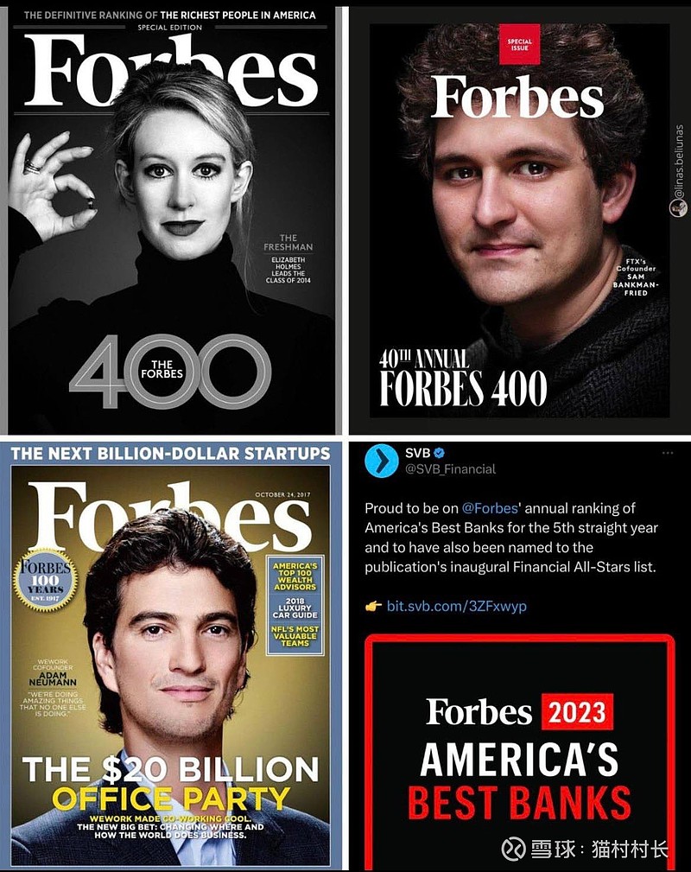
Task: Click the red 2023 badge in the banner
Action: (x=578, y=712)
